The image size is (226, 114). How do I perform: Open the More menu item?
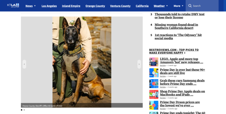pos(177,6)
